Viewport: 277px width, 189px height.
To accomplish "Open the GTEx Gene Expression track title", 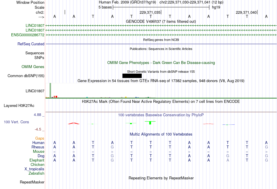I will 161,81.
